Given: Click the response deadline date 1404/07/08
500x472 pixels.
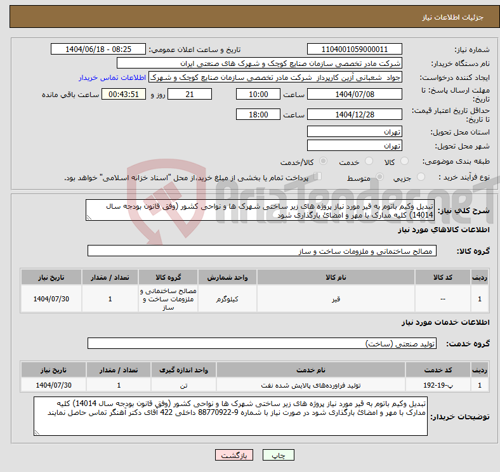Looking at the screenshot, I should point(354,95).
